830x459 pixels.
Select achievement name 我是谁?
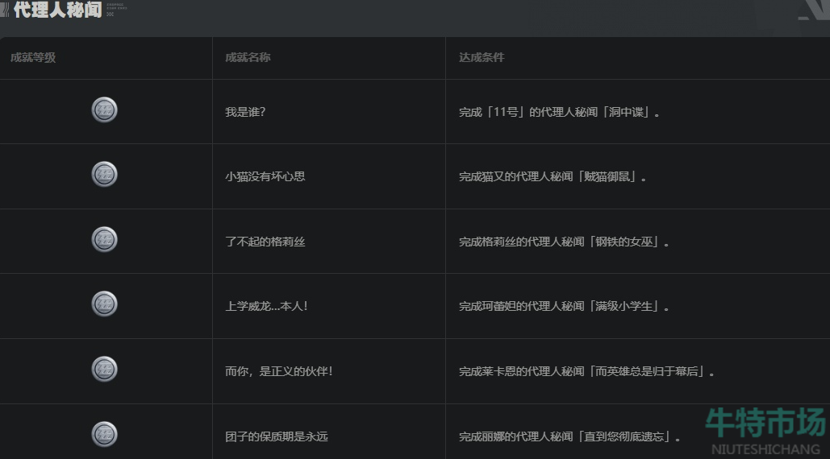pyautogui.click(x=245, y=112)
